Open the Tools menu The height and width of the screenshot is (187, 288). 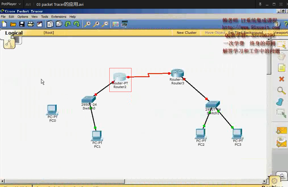point(44,17)
